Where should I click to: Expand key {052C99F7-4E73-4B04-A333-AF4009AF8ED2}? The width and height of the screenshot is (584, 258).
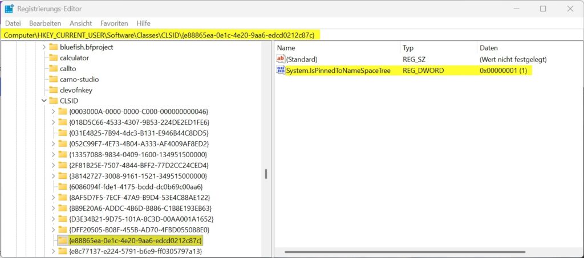click(x=53, y=144)
